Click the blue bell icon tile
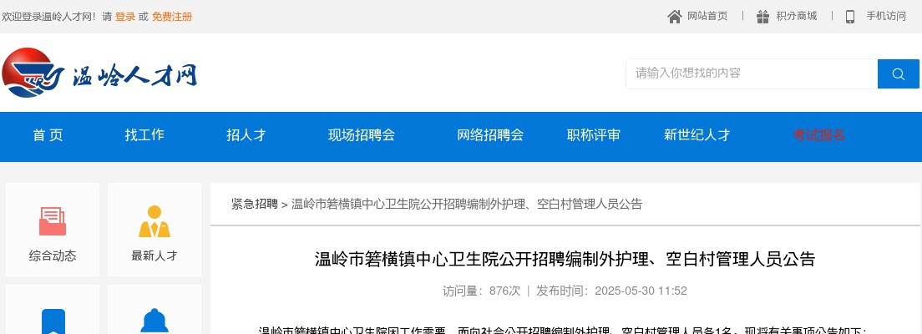The image size is (922, 334). point(155,310)
